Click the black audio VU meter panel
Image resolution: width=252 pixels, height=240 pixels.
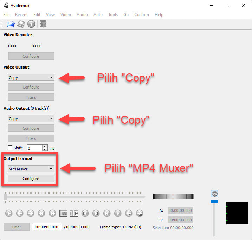[x=237, y=213]
